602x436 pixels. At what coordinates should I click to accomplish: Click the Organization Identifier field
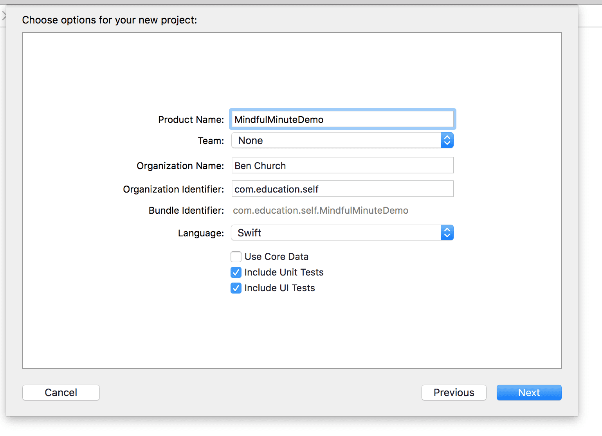(342, 189)
